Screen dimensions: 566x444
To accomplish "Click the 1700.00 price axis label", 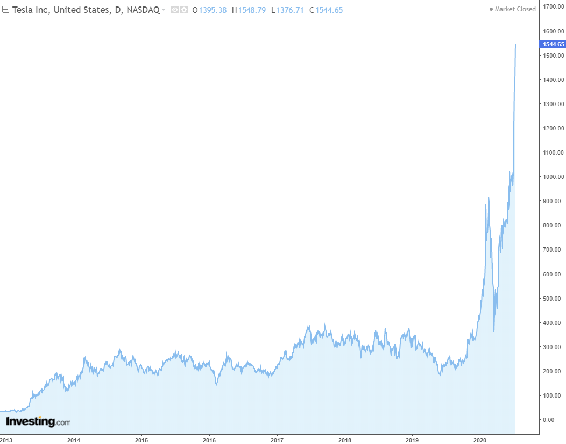I will [x=554, y=6].
